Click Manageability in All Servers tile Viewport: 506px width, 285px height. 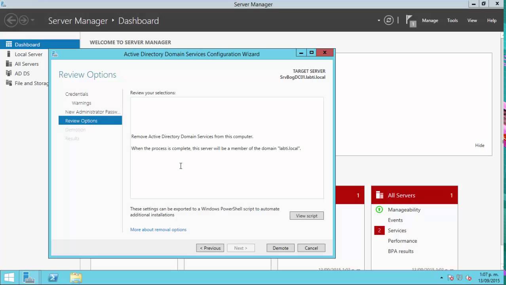pos(404,210)
